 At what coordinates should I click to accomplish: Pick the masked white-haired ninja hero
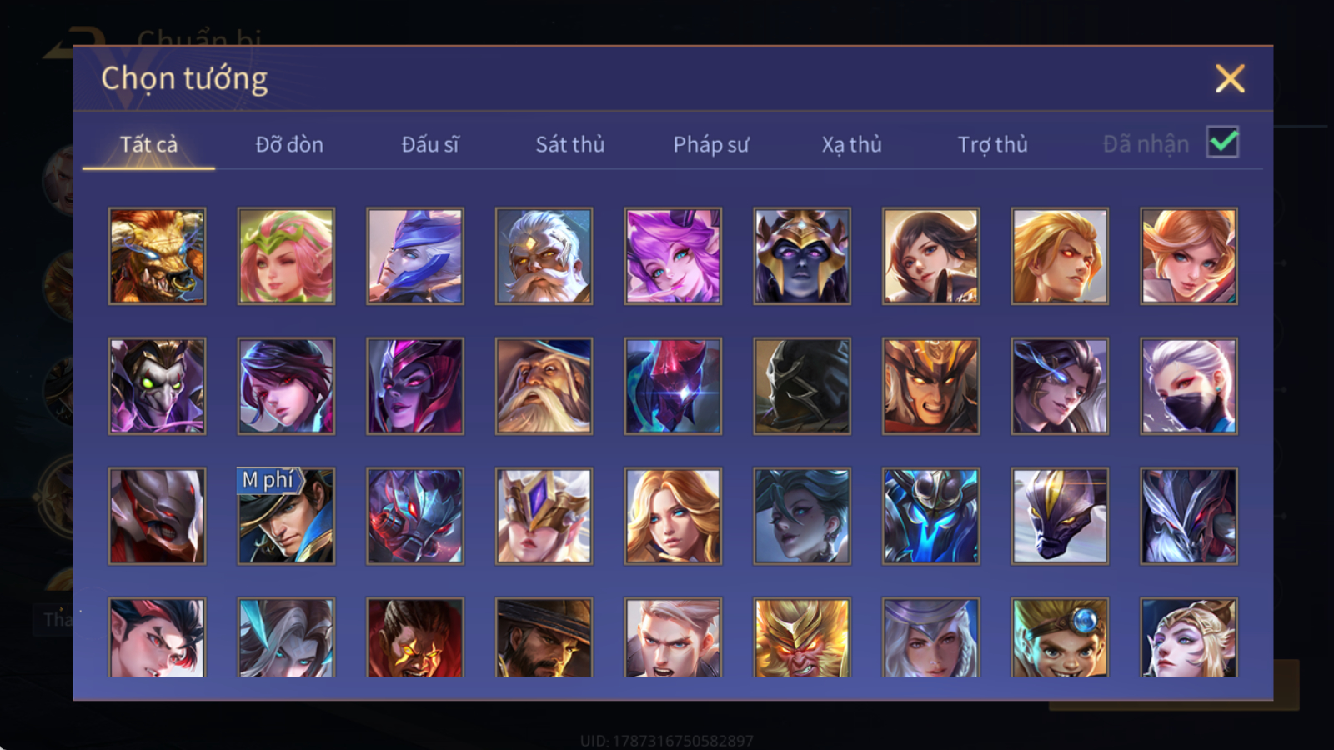1189,386
